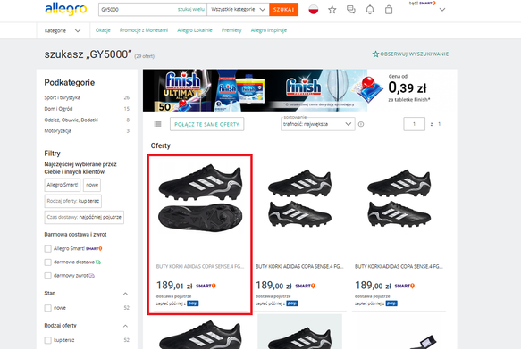The height and width of the screenshot is (349, 521).
Task: Open Promocje z Monetami menu link
Action: tap(144, 30)
